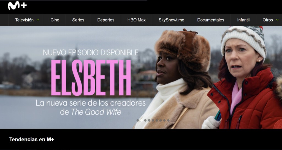
Task: Open the Infantil section
Action: click(243, 20)
